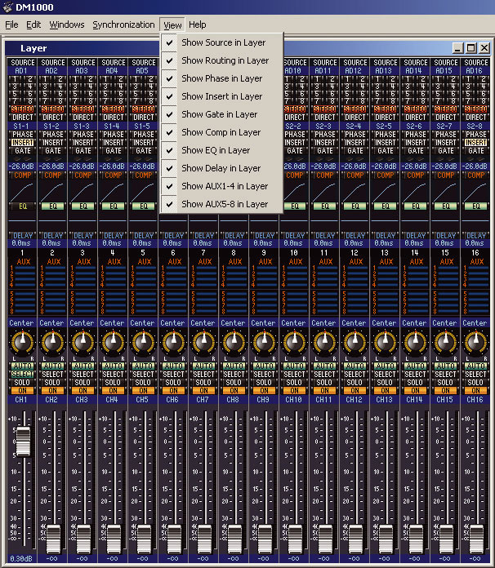Uncheck Show AUX1-4 in Layer
495x568 pixels.
tap(221, 186)
